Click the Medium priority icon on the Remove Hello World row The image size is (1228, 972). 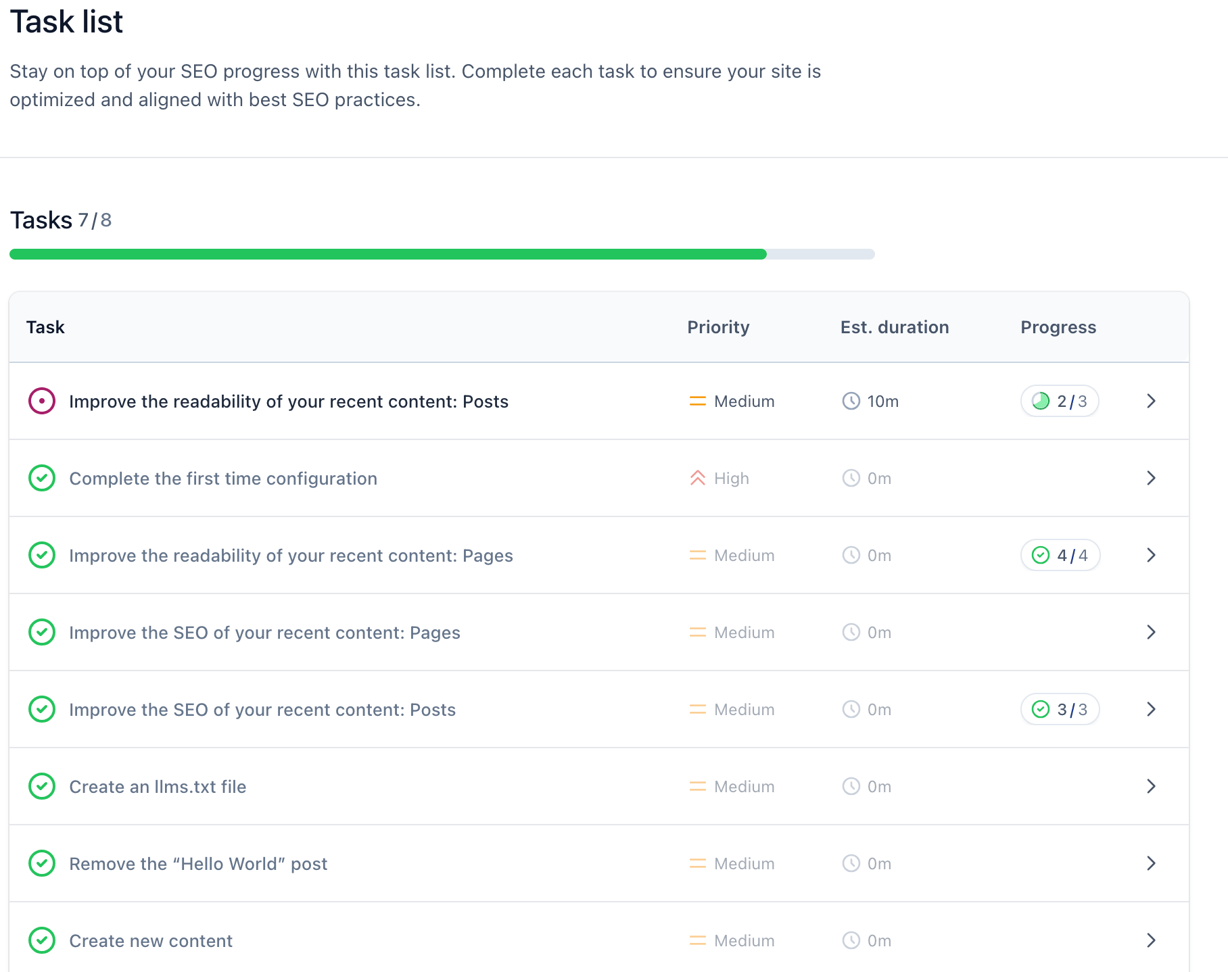[697, 863]
